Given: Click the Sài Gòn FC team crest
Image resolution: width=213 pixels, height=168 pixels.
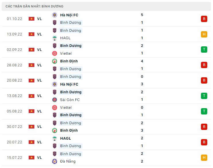Looking at the screenshot, I should (54, 100).
